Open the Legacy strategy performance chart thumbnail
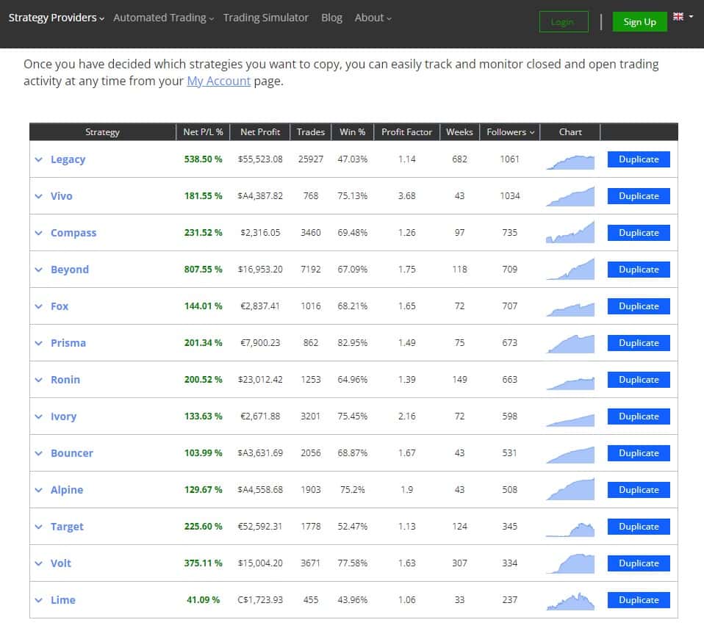This screenshot has width=704, height=628. click(570, 162)
